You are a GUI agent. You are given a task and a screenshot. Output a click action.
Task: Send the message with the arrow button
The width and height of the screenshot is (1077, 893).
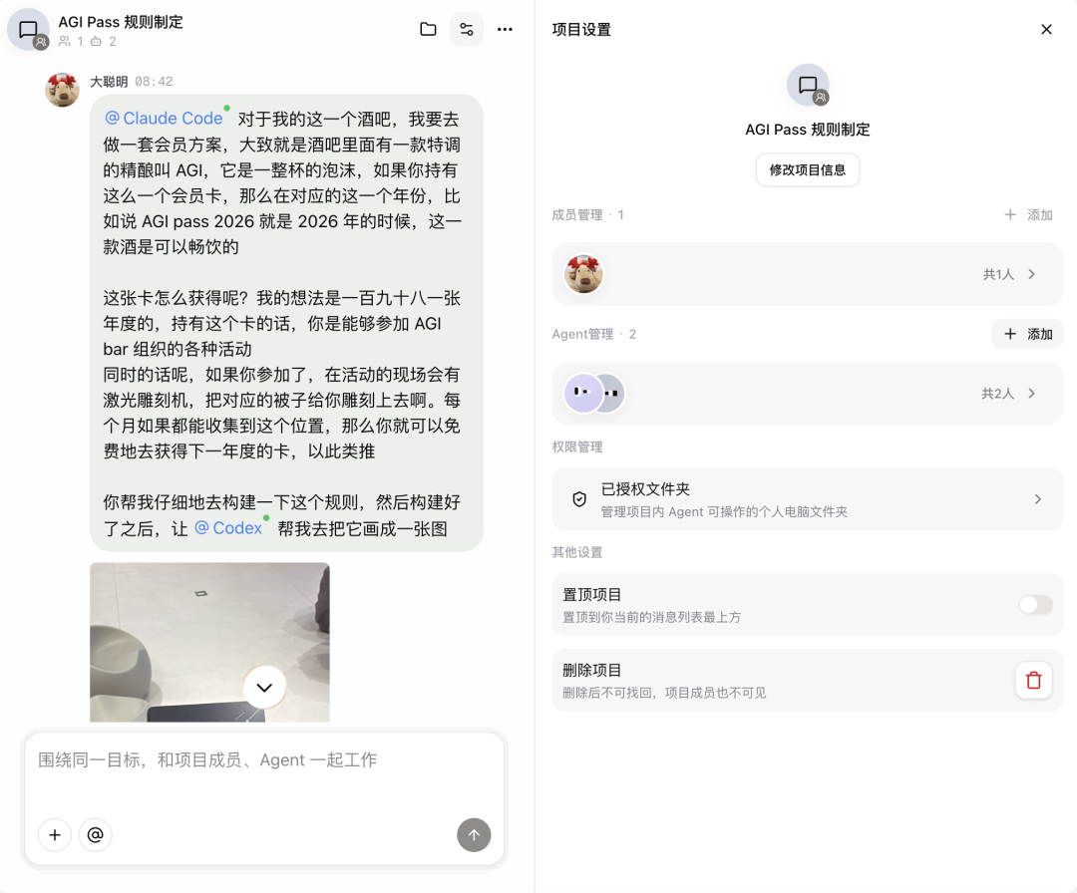tap(474, 834)
